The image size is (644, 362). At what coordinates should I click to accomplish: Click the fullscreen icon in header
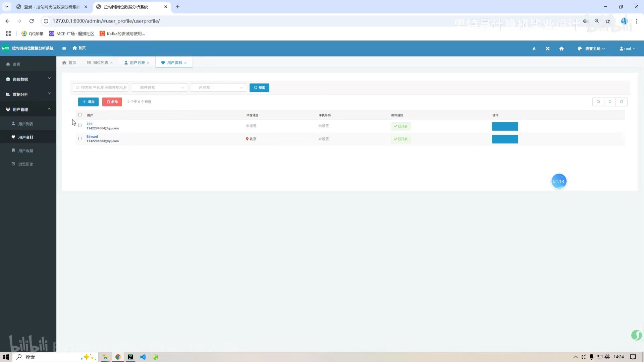(x=548, y=49)
